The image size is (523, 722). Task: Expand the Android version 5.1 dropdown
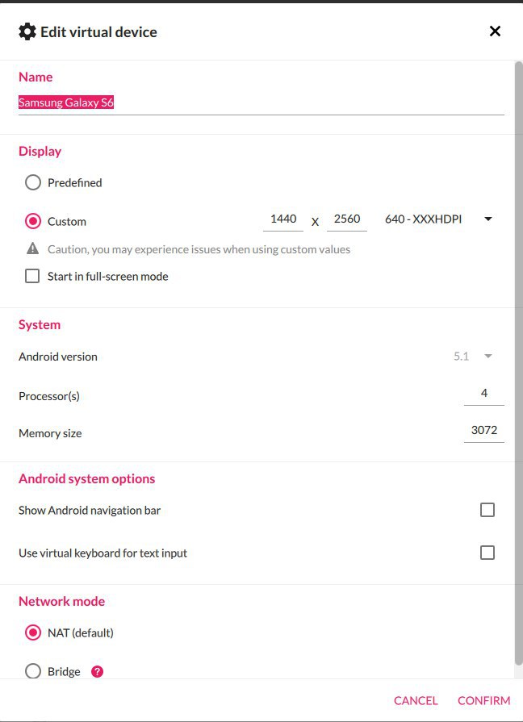pyautogui.click(x=473, y=357)
